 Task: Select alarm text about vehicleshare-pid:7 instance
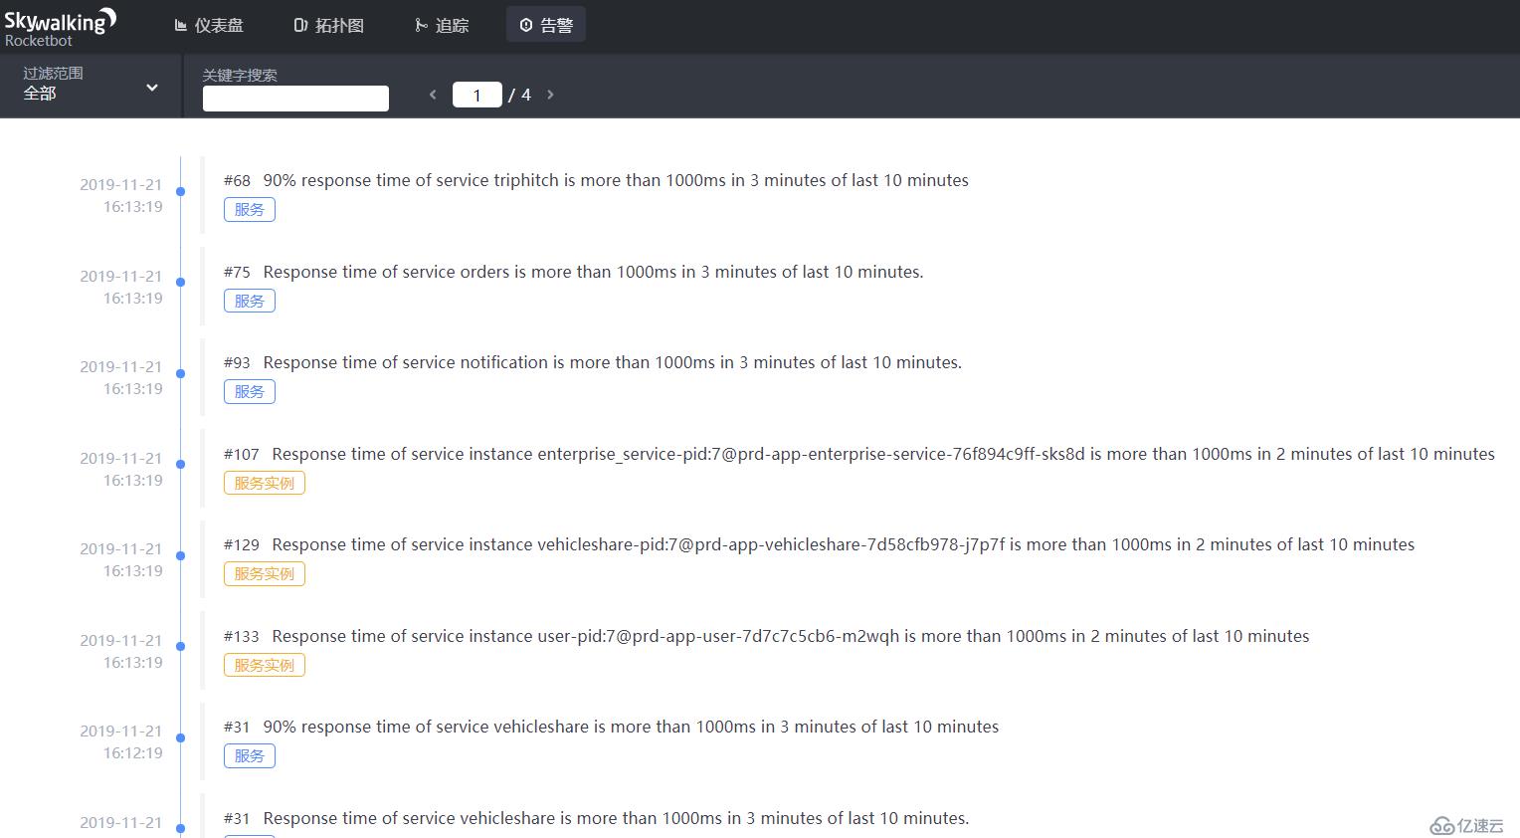pos(844,544)
